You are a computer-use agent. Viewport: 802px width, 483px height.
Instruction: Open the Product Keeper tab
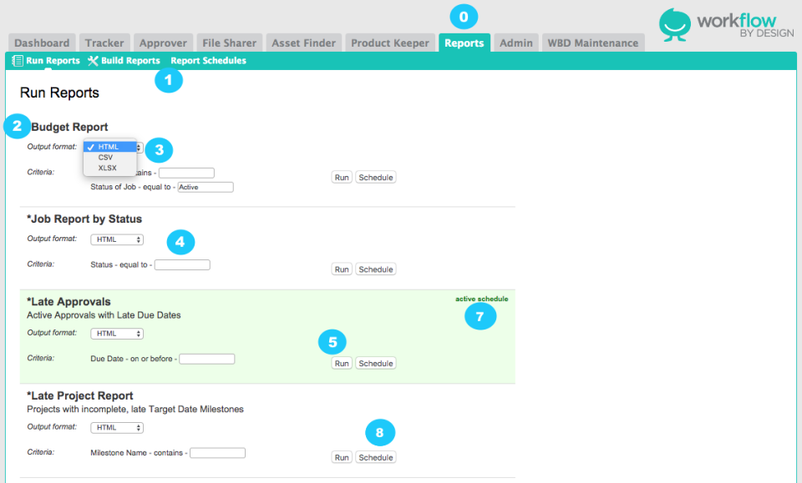tap(389, 43)
